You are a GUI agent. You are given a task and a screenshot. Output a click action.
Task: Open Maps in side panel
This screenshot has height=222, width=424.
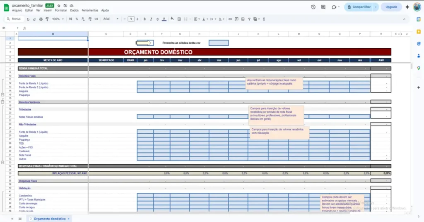(419, 68)
